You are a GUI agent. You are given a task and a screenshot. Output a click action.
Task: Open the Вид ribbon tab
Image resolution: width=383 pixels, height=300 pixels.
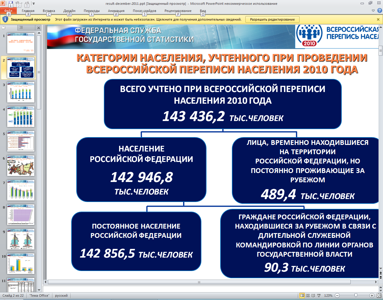[203, 11]
